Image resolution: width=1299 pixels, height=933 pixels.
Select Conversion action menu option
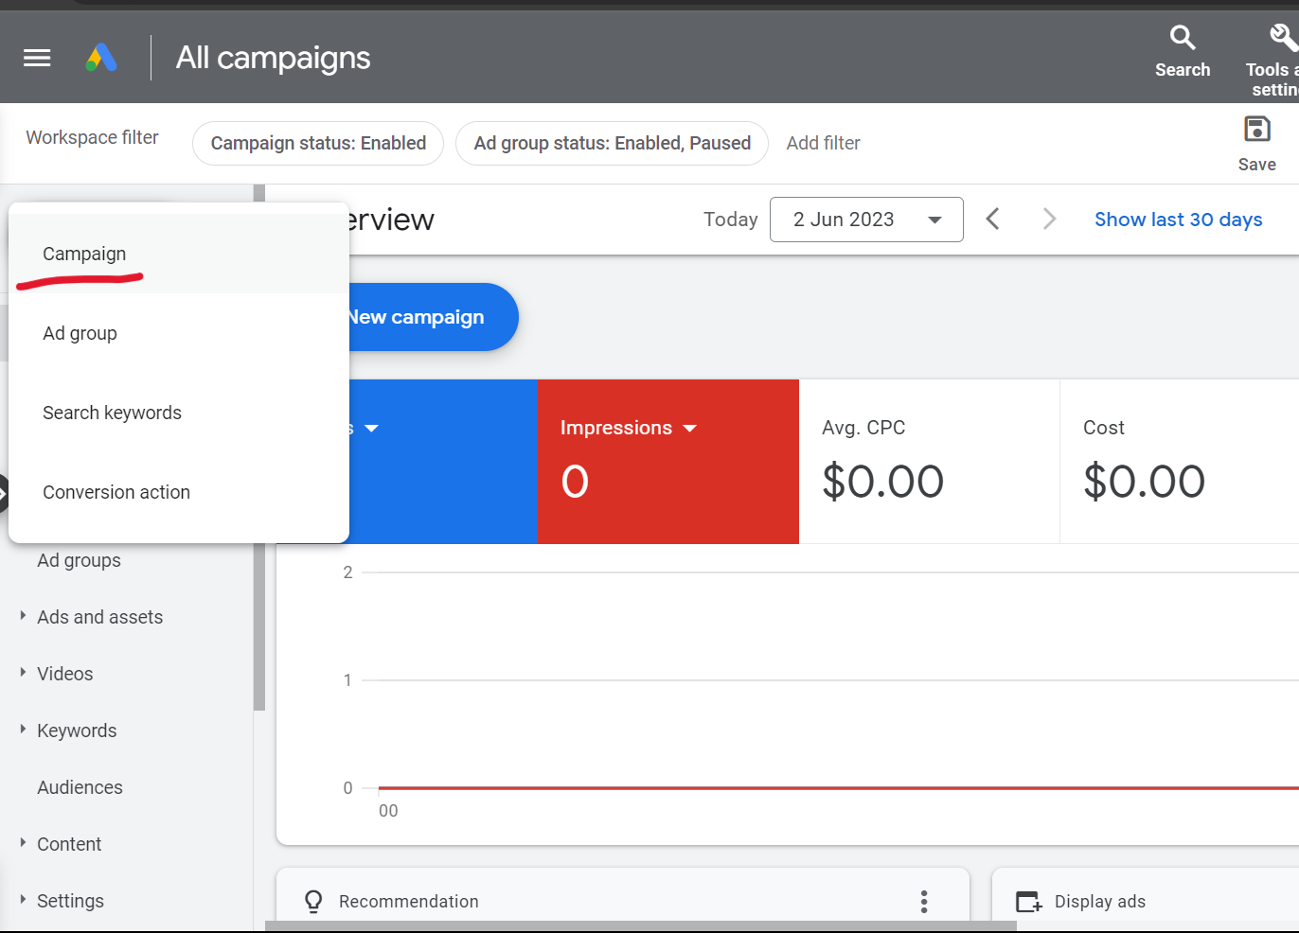(x=179, y=492)
